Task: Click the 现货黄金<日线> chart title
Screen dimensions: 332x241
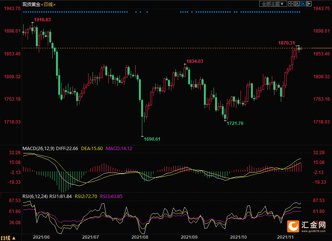Action: click(39, 4)
